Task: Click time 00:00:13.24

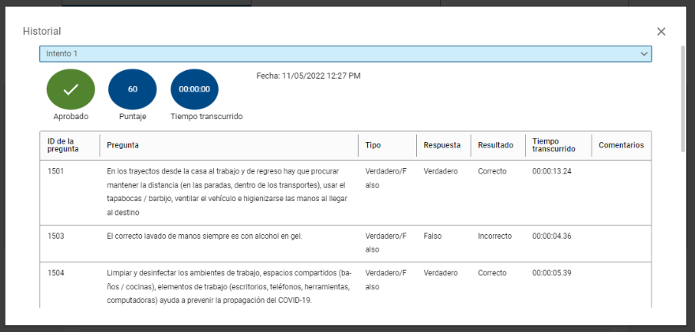Action: [x=552, y=171]
